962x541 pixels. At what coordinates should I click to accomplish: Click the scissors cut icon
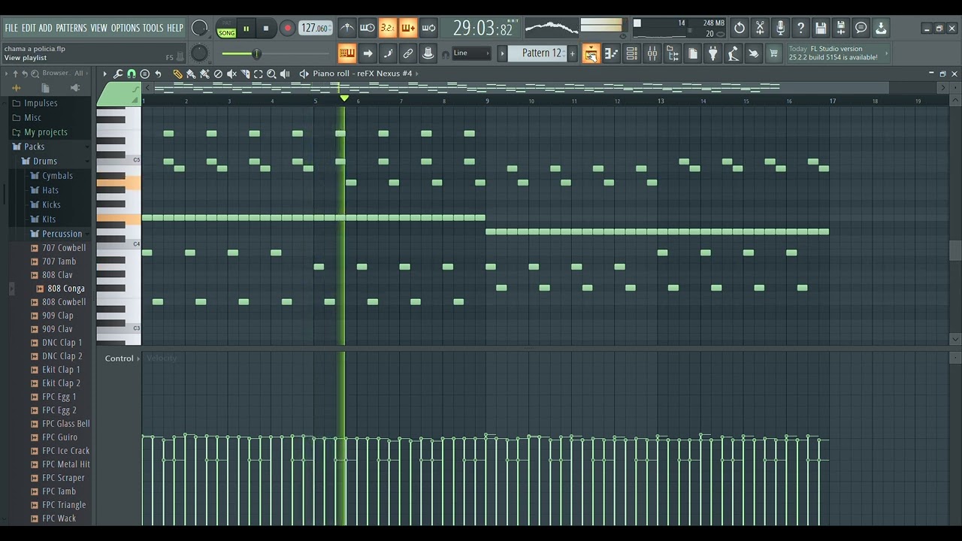pyautogui.click(x=760, y=29)
